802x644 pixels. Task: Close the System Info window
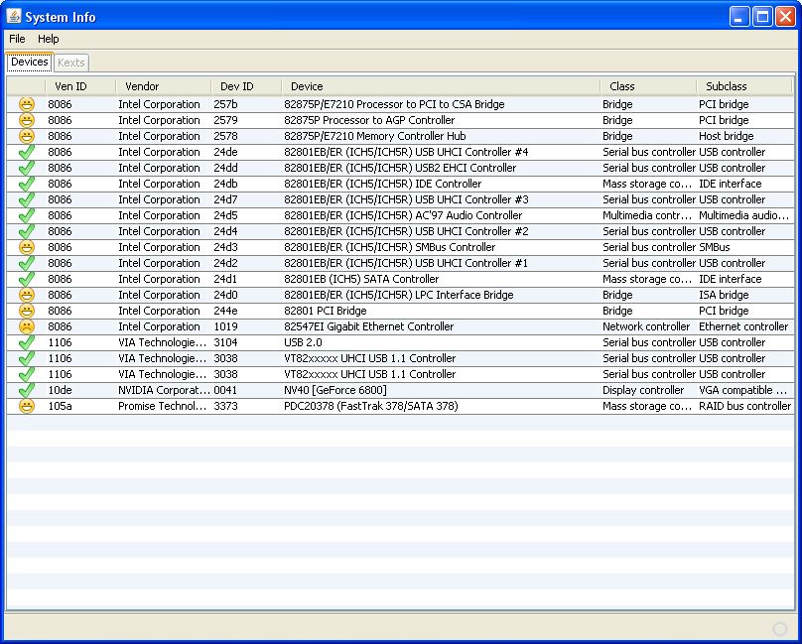(x=785, y=17)
